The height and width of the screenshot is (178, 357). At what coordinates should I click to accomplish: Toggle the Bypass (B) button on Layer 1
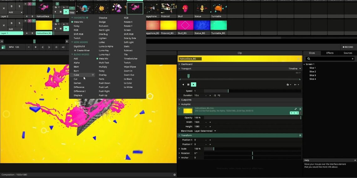click(12, 23)
